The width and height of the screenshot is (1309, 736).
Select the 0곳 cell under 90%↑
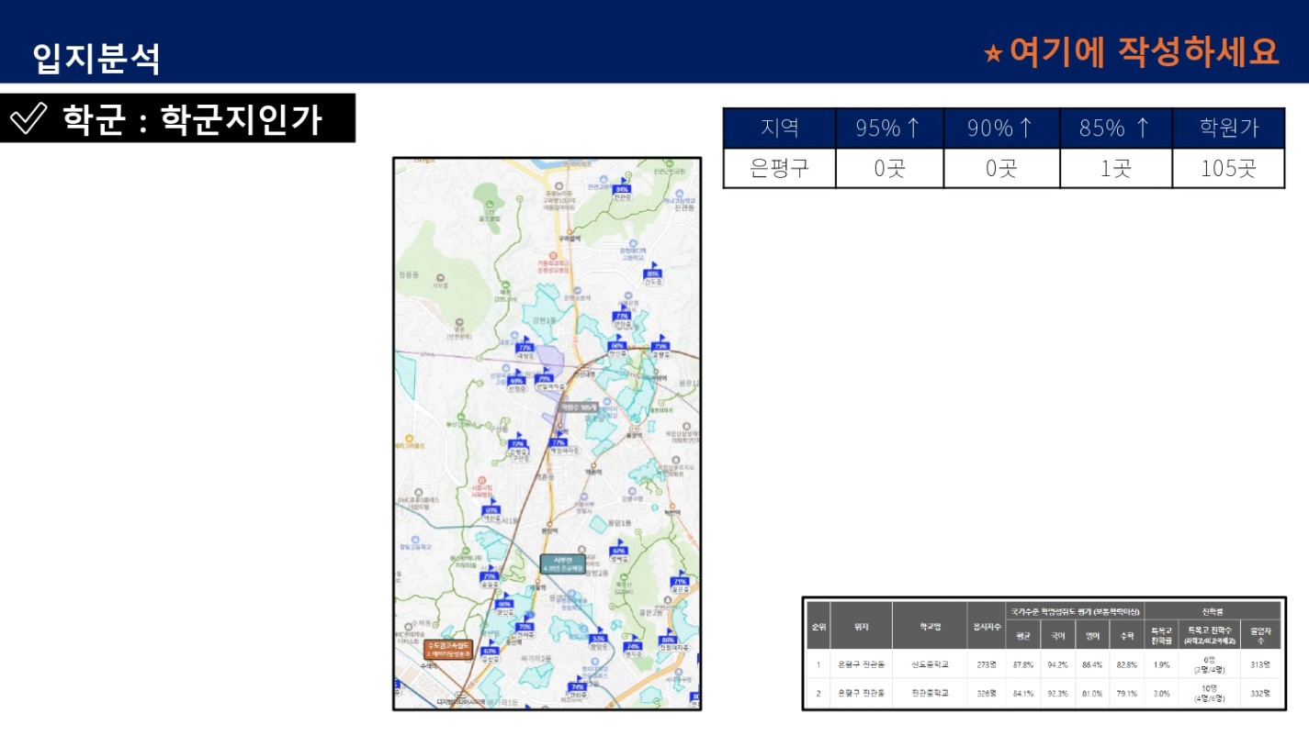coord(1001,168)
